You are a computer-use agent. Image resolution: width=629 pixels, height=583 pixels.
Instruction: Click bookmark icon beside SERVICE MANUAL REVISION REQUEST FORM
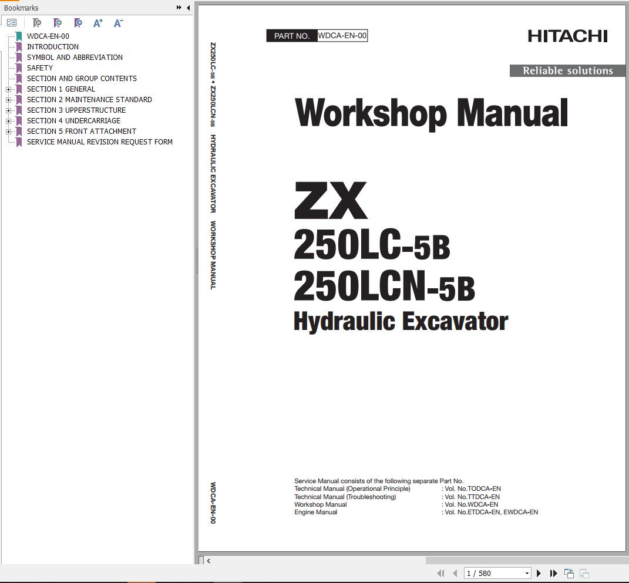(19, 142)
